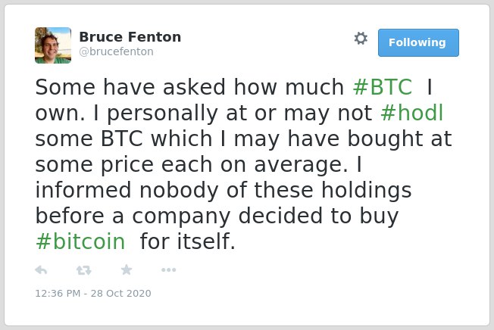Click 'some BTC which I may have bought'
The image size is (494, 330).
229,139
